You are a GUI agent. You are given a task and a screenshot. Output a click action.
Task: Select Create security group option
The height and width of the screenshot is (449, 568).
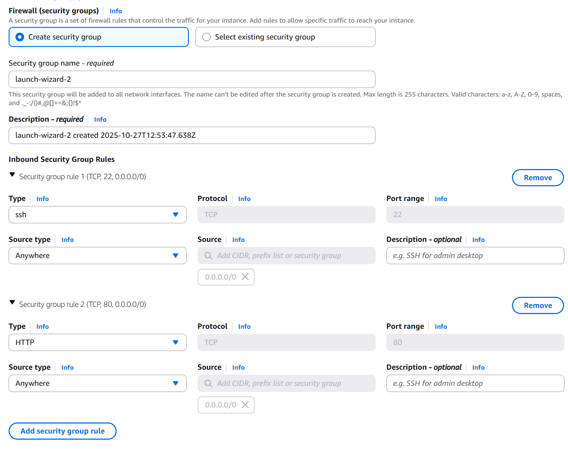20,37
